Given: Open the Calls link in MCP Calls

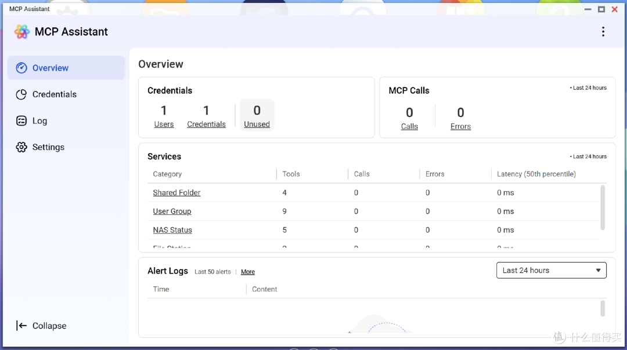Looking at the screenshot, I should click(409, 126).
